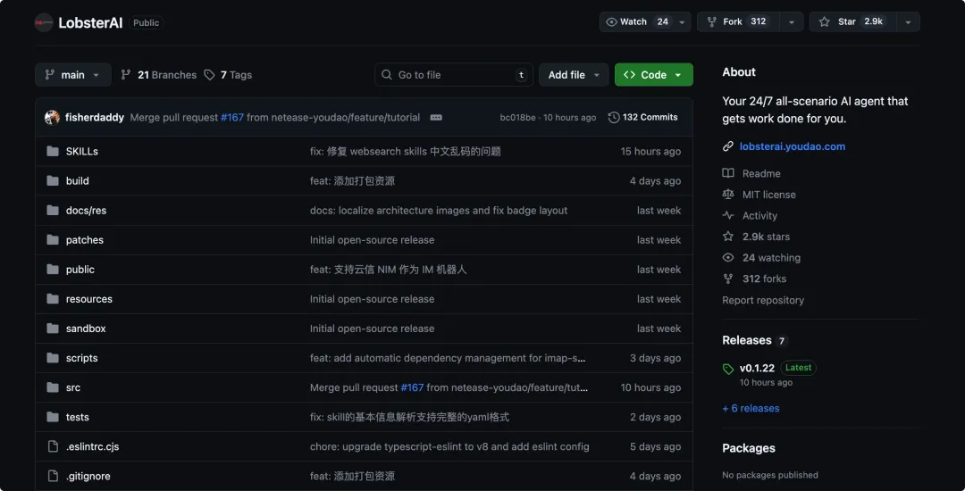Click the link icon beside lobsterai.youdao.com
The height and width of the screenshot is (491, 965).
tap(728, 146)
